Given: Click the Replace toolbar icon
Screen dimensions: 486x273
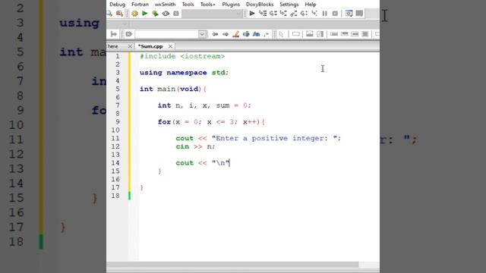Looking at the screenshot, I should (x=119, y=14).
